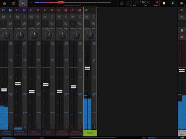Enable write automation W on magenta channel
This screenshot has height=139, width=186.
click(x=38, y=24)
